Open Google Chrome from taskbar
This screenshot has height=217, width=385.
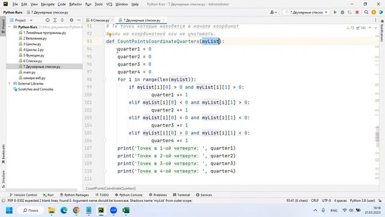(x=76, y=210)
